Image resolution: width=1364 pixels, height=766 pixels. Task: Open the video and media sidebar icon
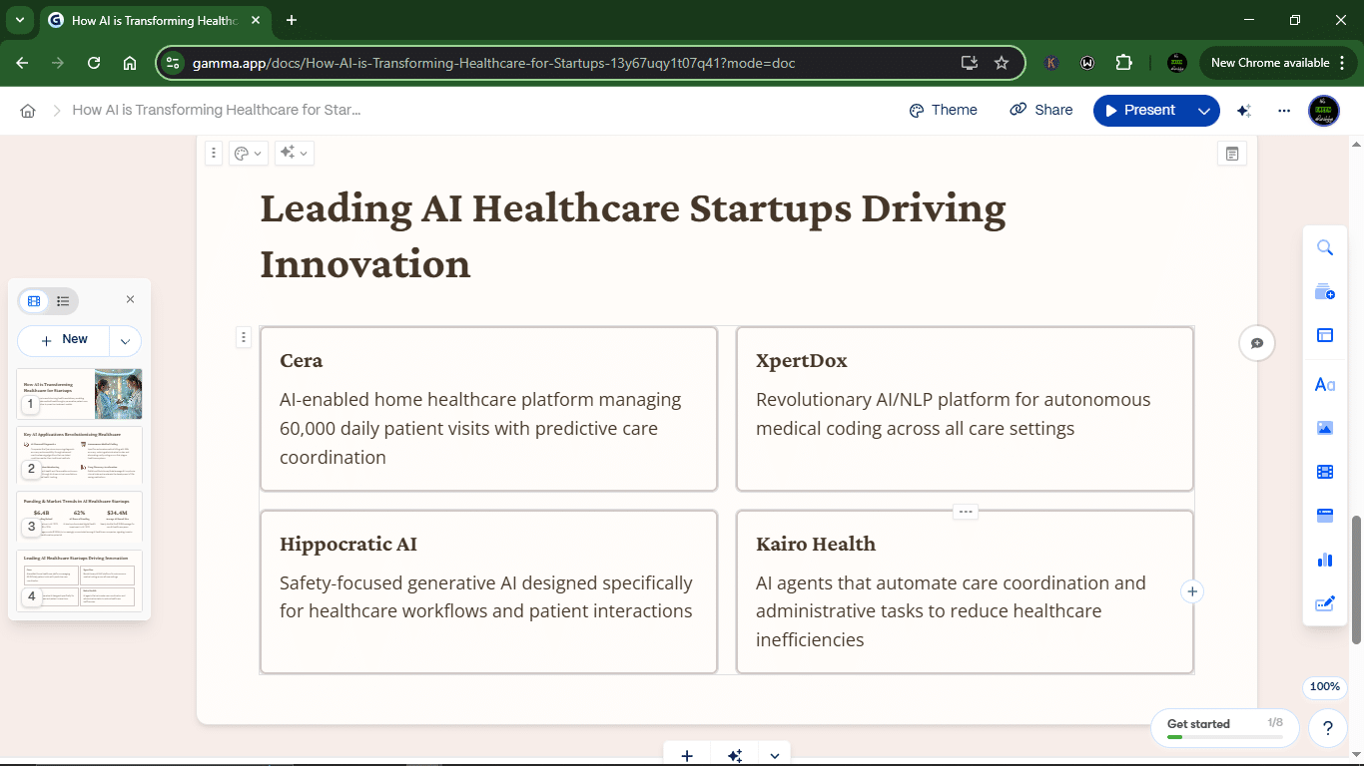click(x=1325, y=472)
